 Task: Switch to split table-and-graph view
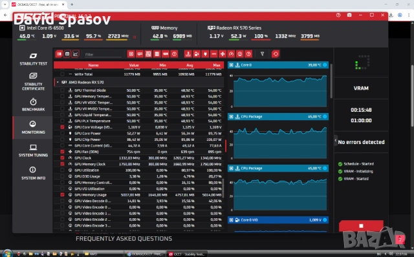tap(59, 54)
